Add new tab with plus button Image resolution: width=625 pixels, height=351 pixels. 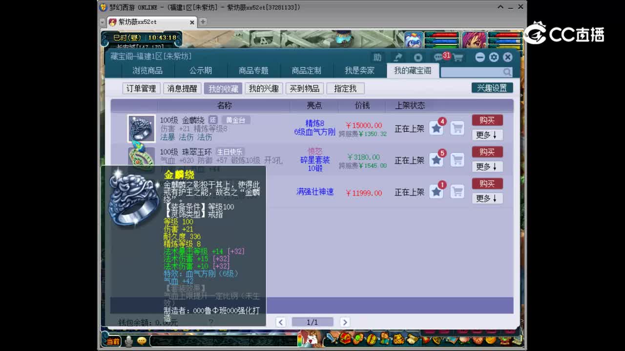click(203, 22)
